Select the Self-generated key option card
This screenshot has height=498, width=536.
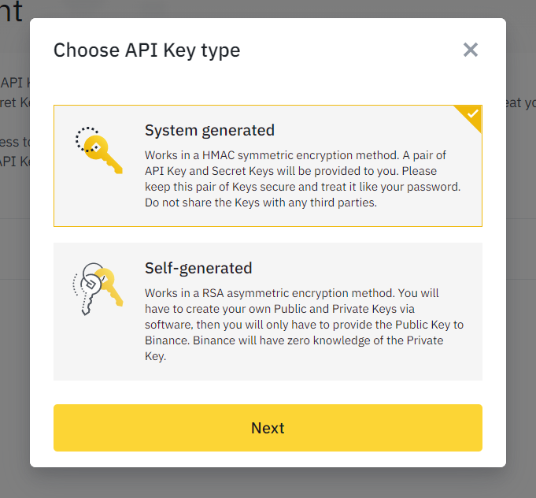pos(268,312)
